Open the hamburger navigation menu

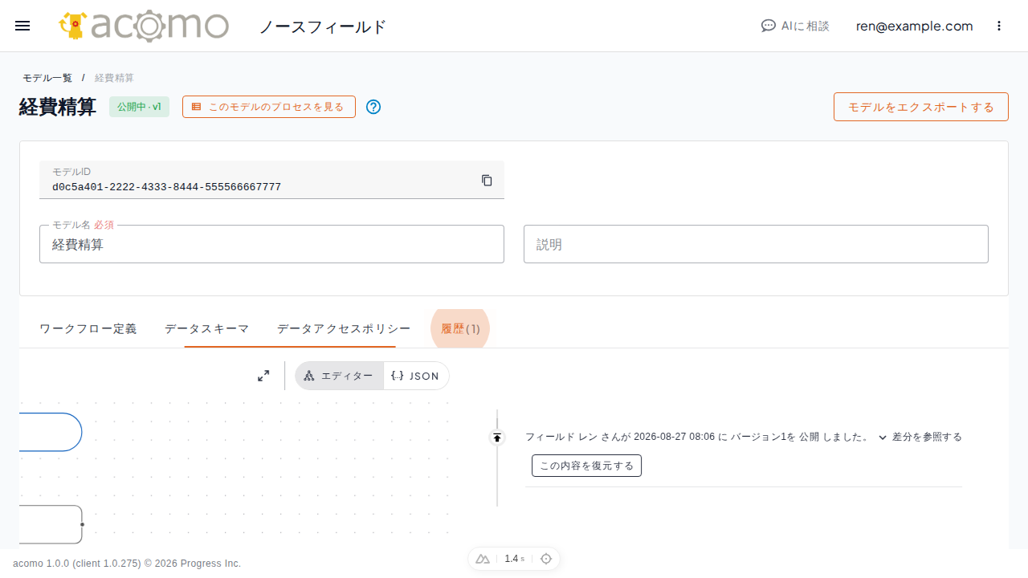[22, 26]
